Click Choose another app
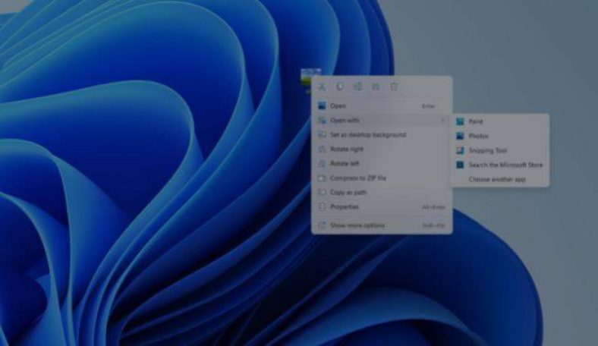The width and height of the screenshot is (598, 346). [500, 179]
